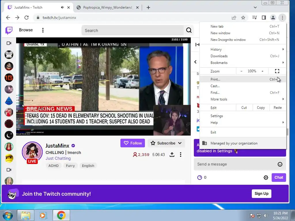295x221 pixels.
Task: Open the yellow angry face channel avatar
Action: pyautogui.click(x=9, y=158)
